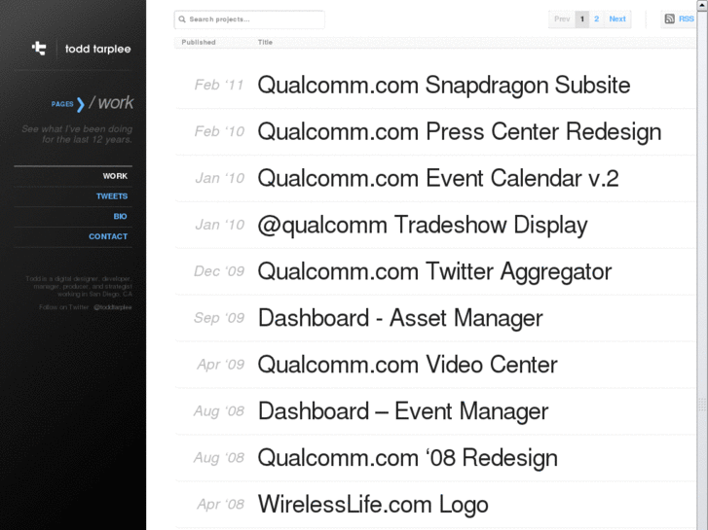The height and width of the screenshot is (530, 708).
Task: Follow @toddtarplee Twitter link
Action: point(112,307)
